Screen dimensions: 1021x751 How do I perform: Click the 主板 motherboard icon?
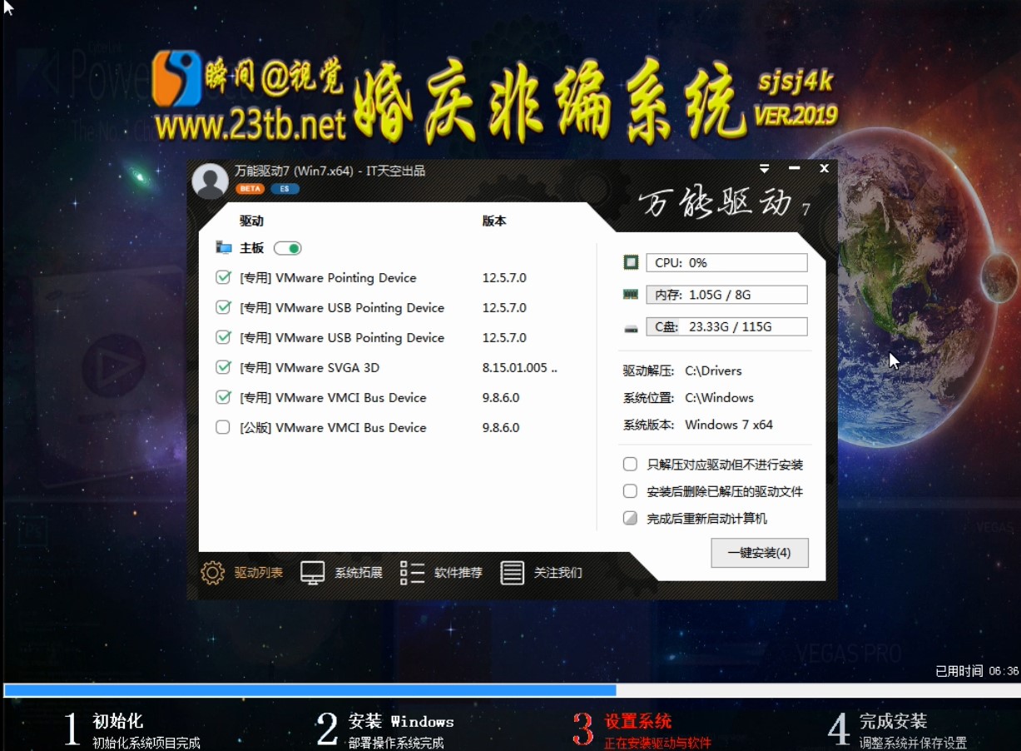coord(224,247)
